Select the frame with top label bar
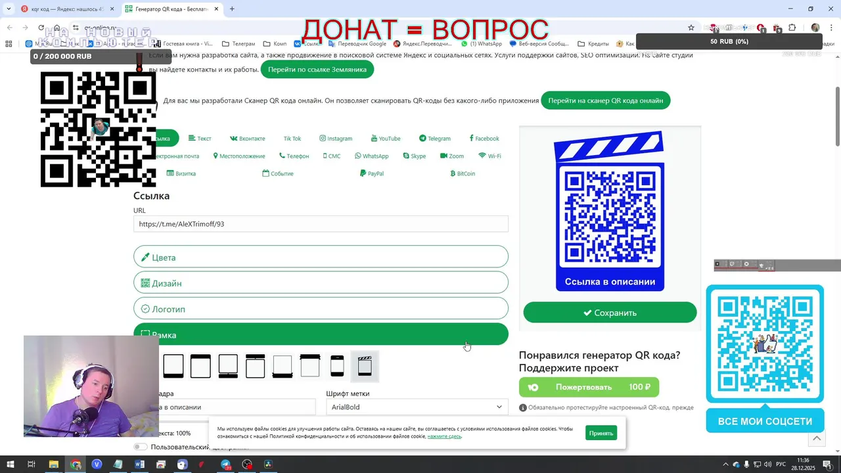 [200, 366]
